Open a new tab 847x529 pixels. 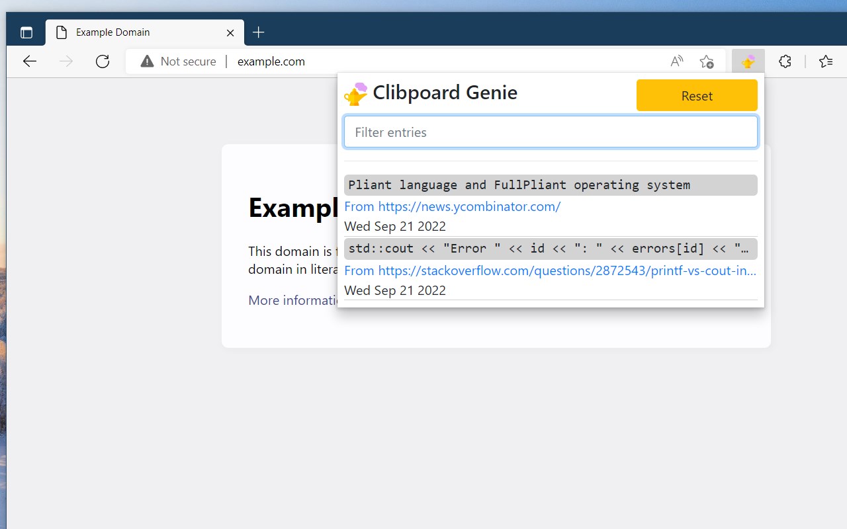[259, 32]
